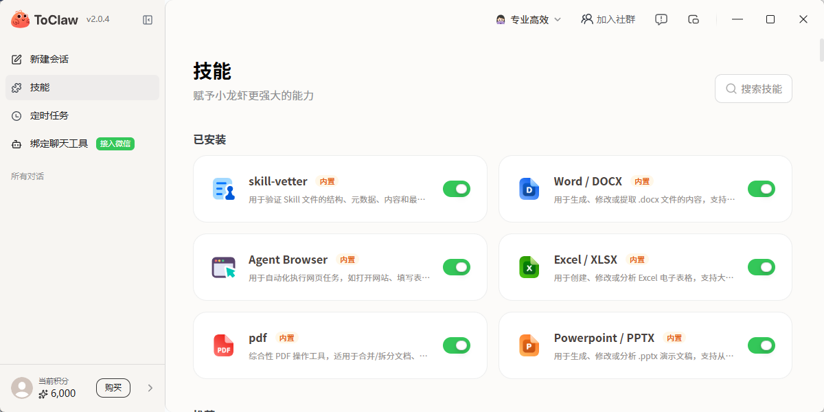Click the 购买 button
The image size is (824, 412).
(x=113, y=388)
